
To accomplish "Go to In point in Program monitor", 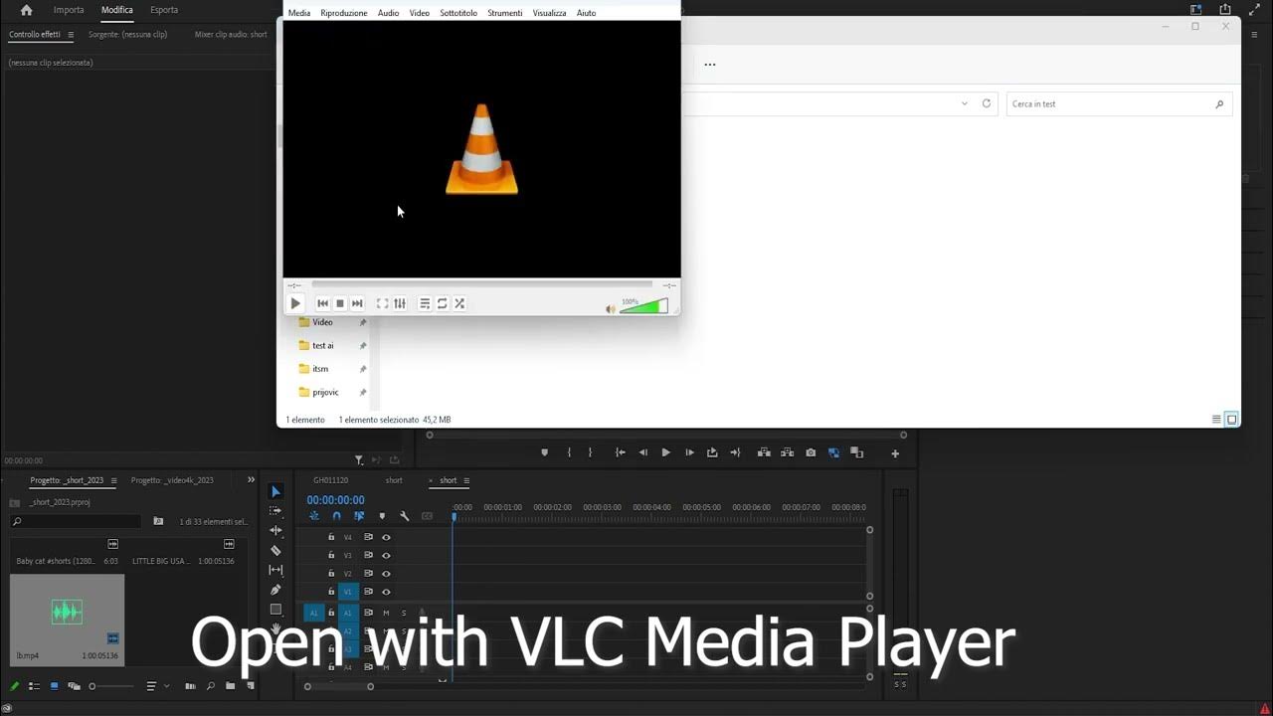I will tap(620, 452).
